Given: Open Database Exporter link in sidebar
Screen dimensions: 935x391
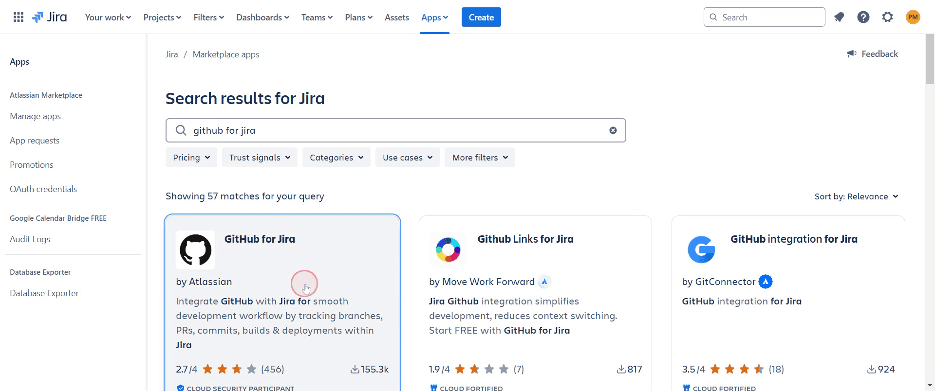Looking at the screenshot, I should click(44, 293).
